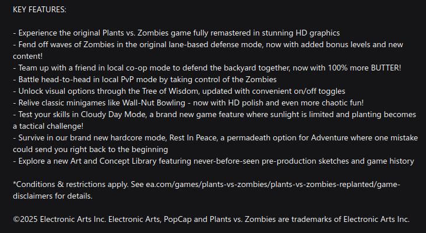Select the Art and Concept Library bullet

[x=213, y=161]
